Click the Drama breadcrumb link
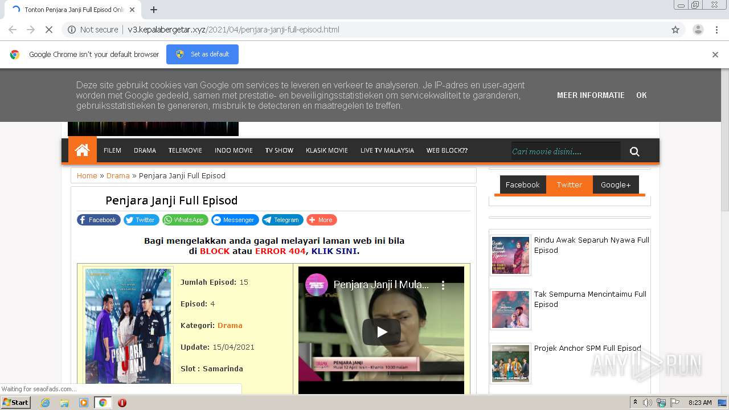The height and width of the screenshot is (410, 729). [118, 175]
